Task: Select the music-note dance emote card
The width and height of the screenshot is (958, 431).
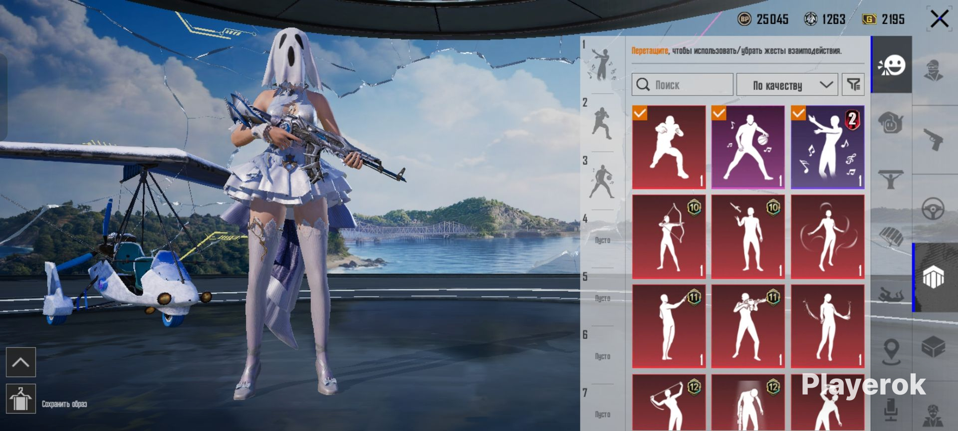Action: coord(828,147)
